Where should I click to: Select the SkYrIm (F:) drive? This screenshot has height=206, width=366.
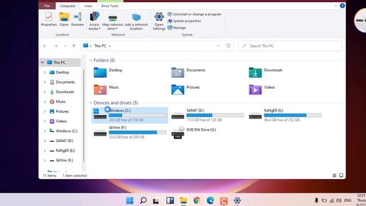pyautogui.click(x=130, y=132)
